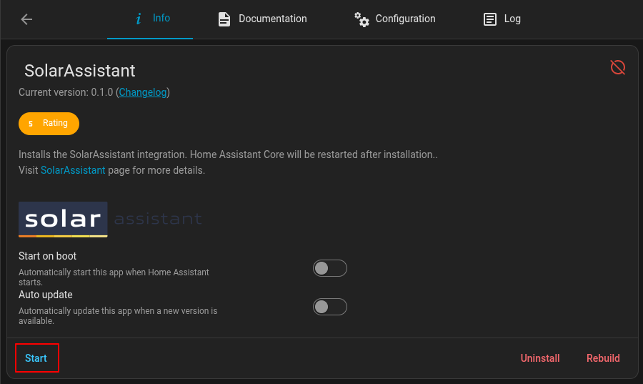Click the SolarAssistant title heading
Screen dimensions: 643x384
pyautogui.click(x=79, y=71)
